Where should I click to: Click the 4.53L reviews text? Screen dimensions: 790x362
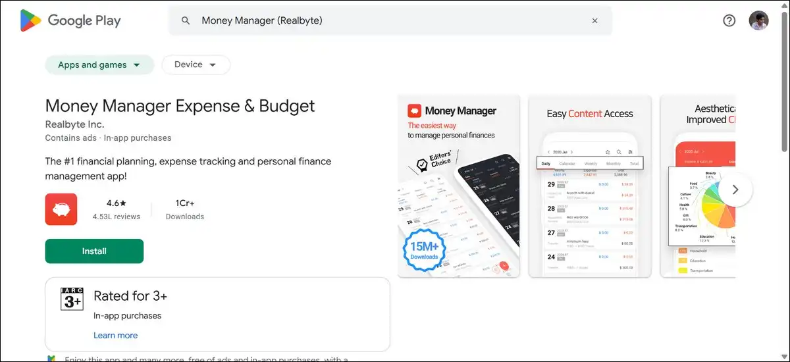click(x=117, y=217)
